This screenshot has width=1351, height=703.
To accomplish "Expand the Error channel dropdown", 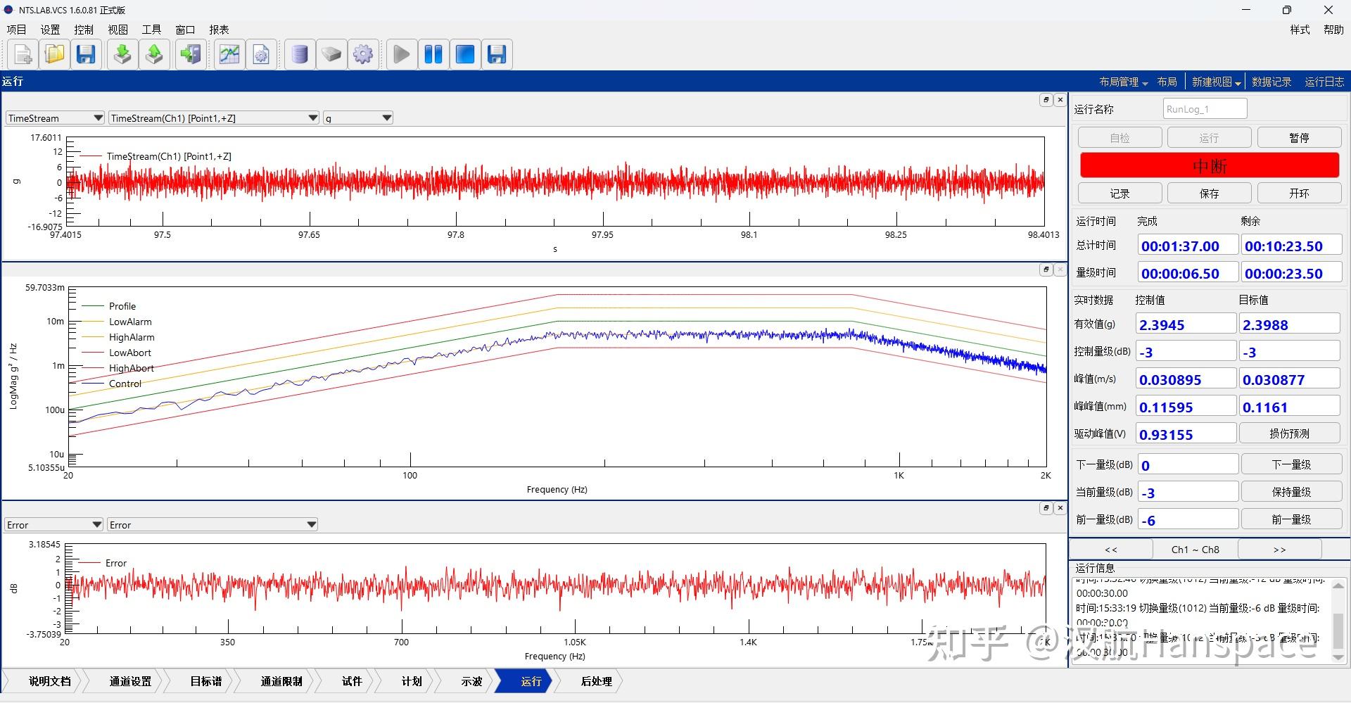I will (212, 525).
